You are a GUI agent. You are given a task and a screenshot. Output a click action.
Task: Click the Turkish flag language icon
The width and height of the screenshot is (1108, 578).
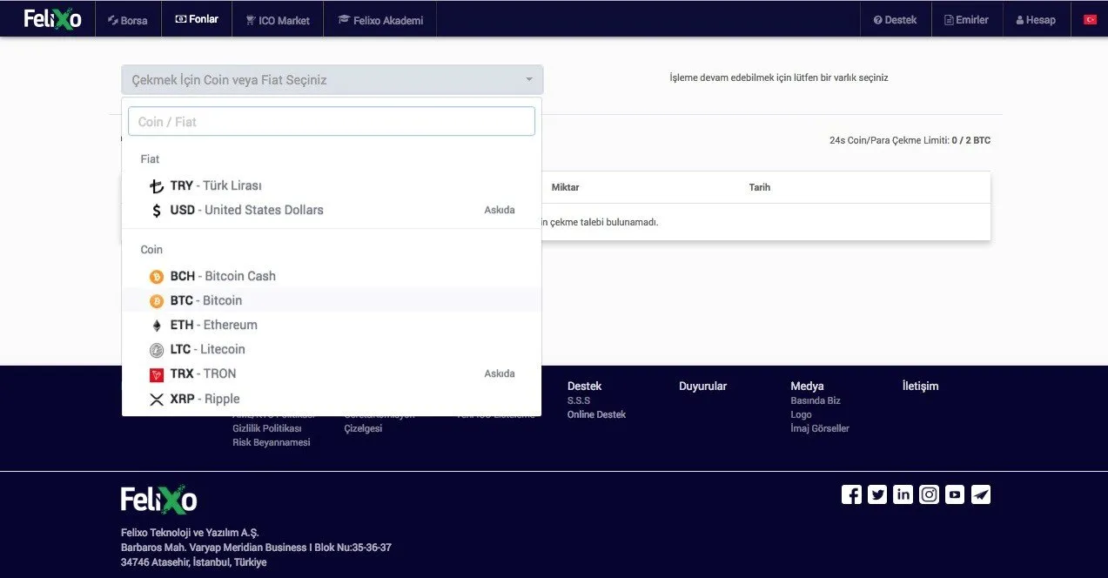[x=1090, y=19]
